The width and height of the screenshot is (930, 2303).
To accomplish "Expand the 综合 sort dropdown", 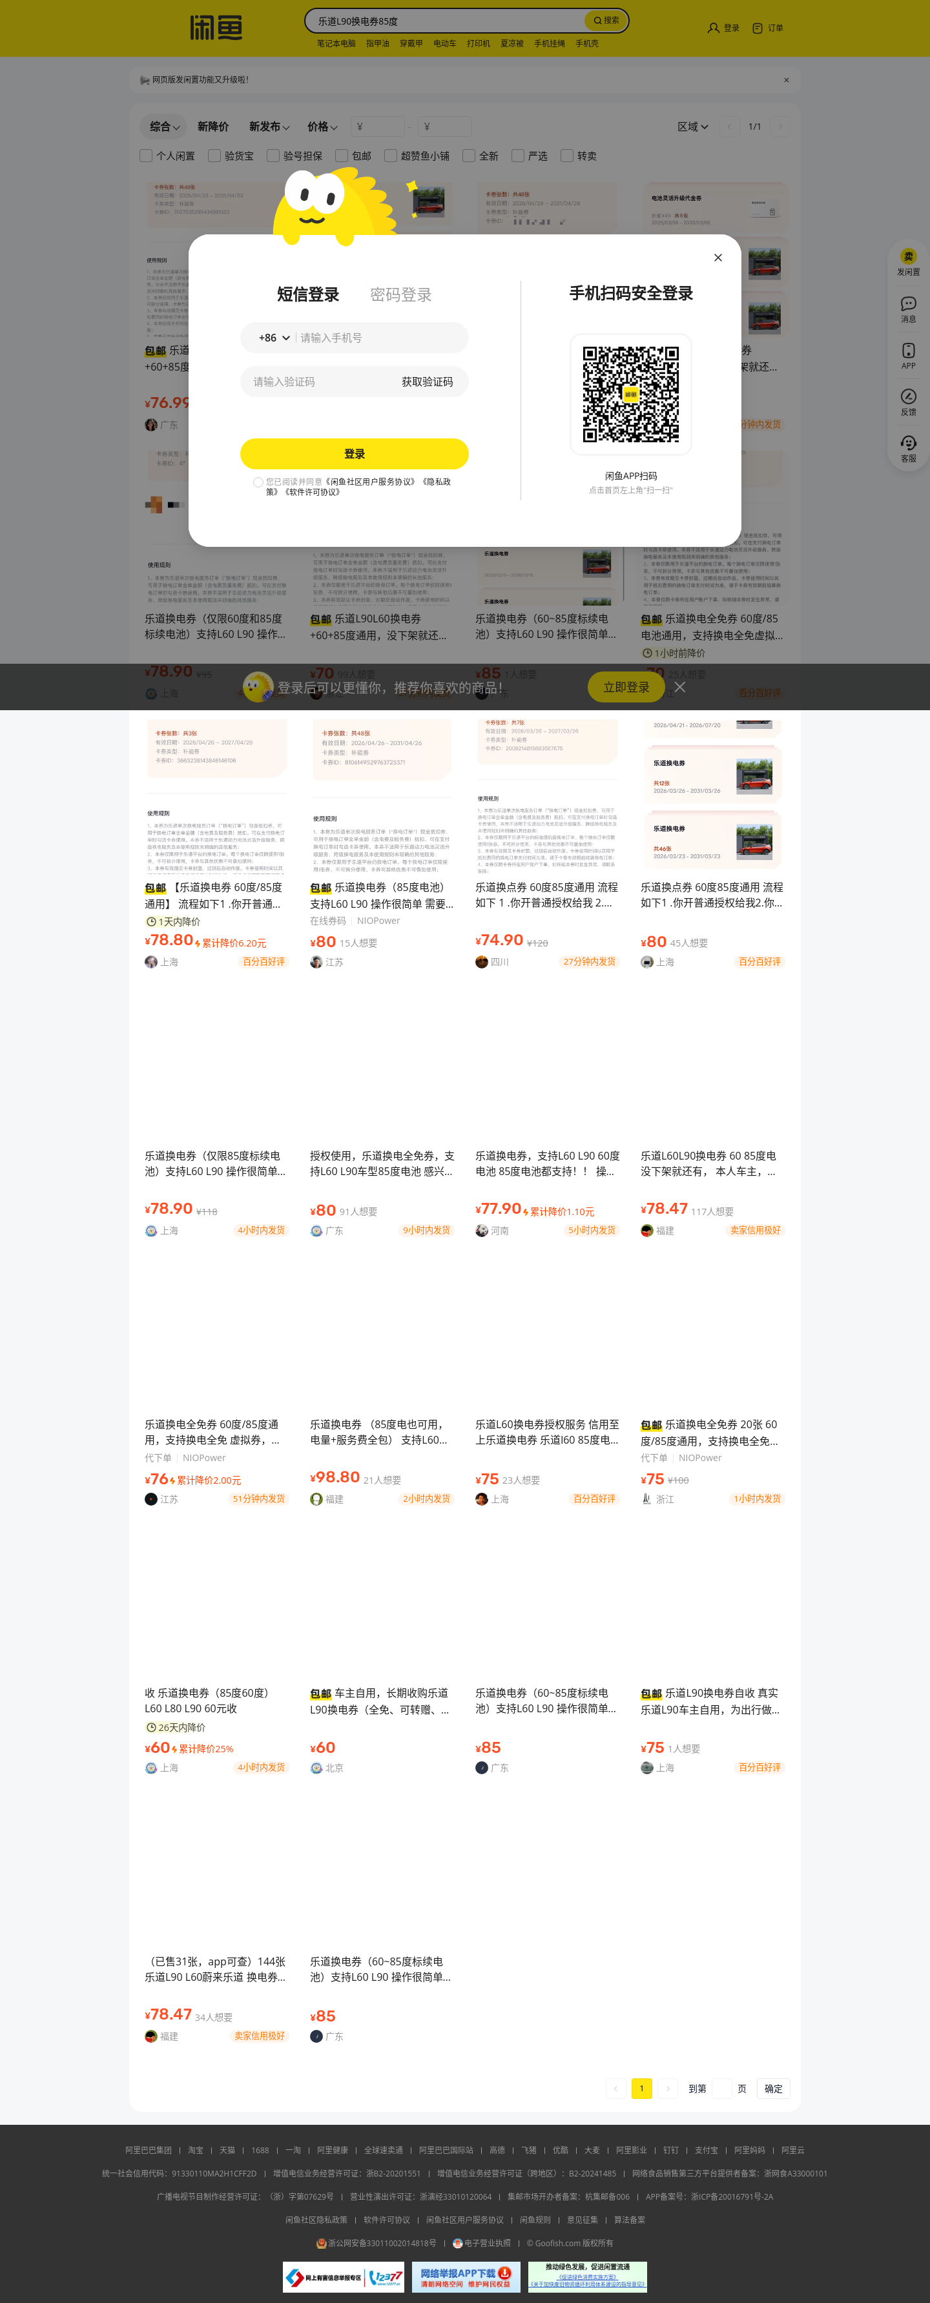I will click(x=165, y=127).
